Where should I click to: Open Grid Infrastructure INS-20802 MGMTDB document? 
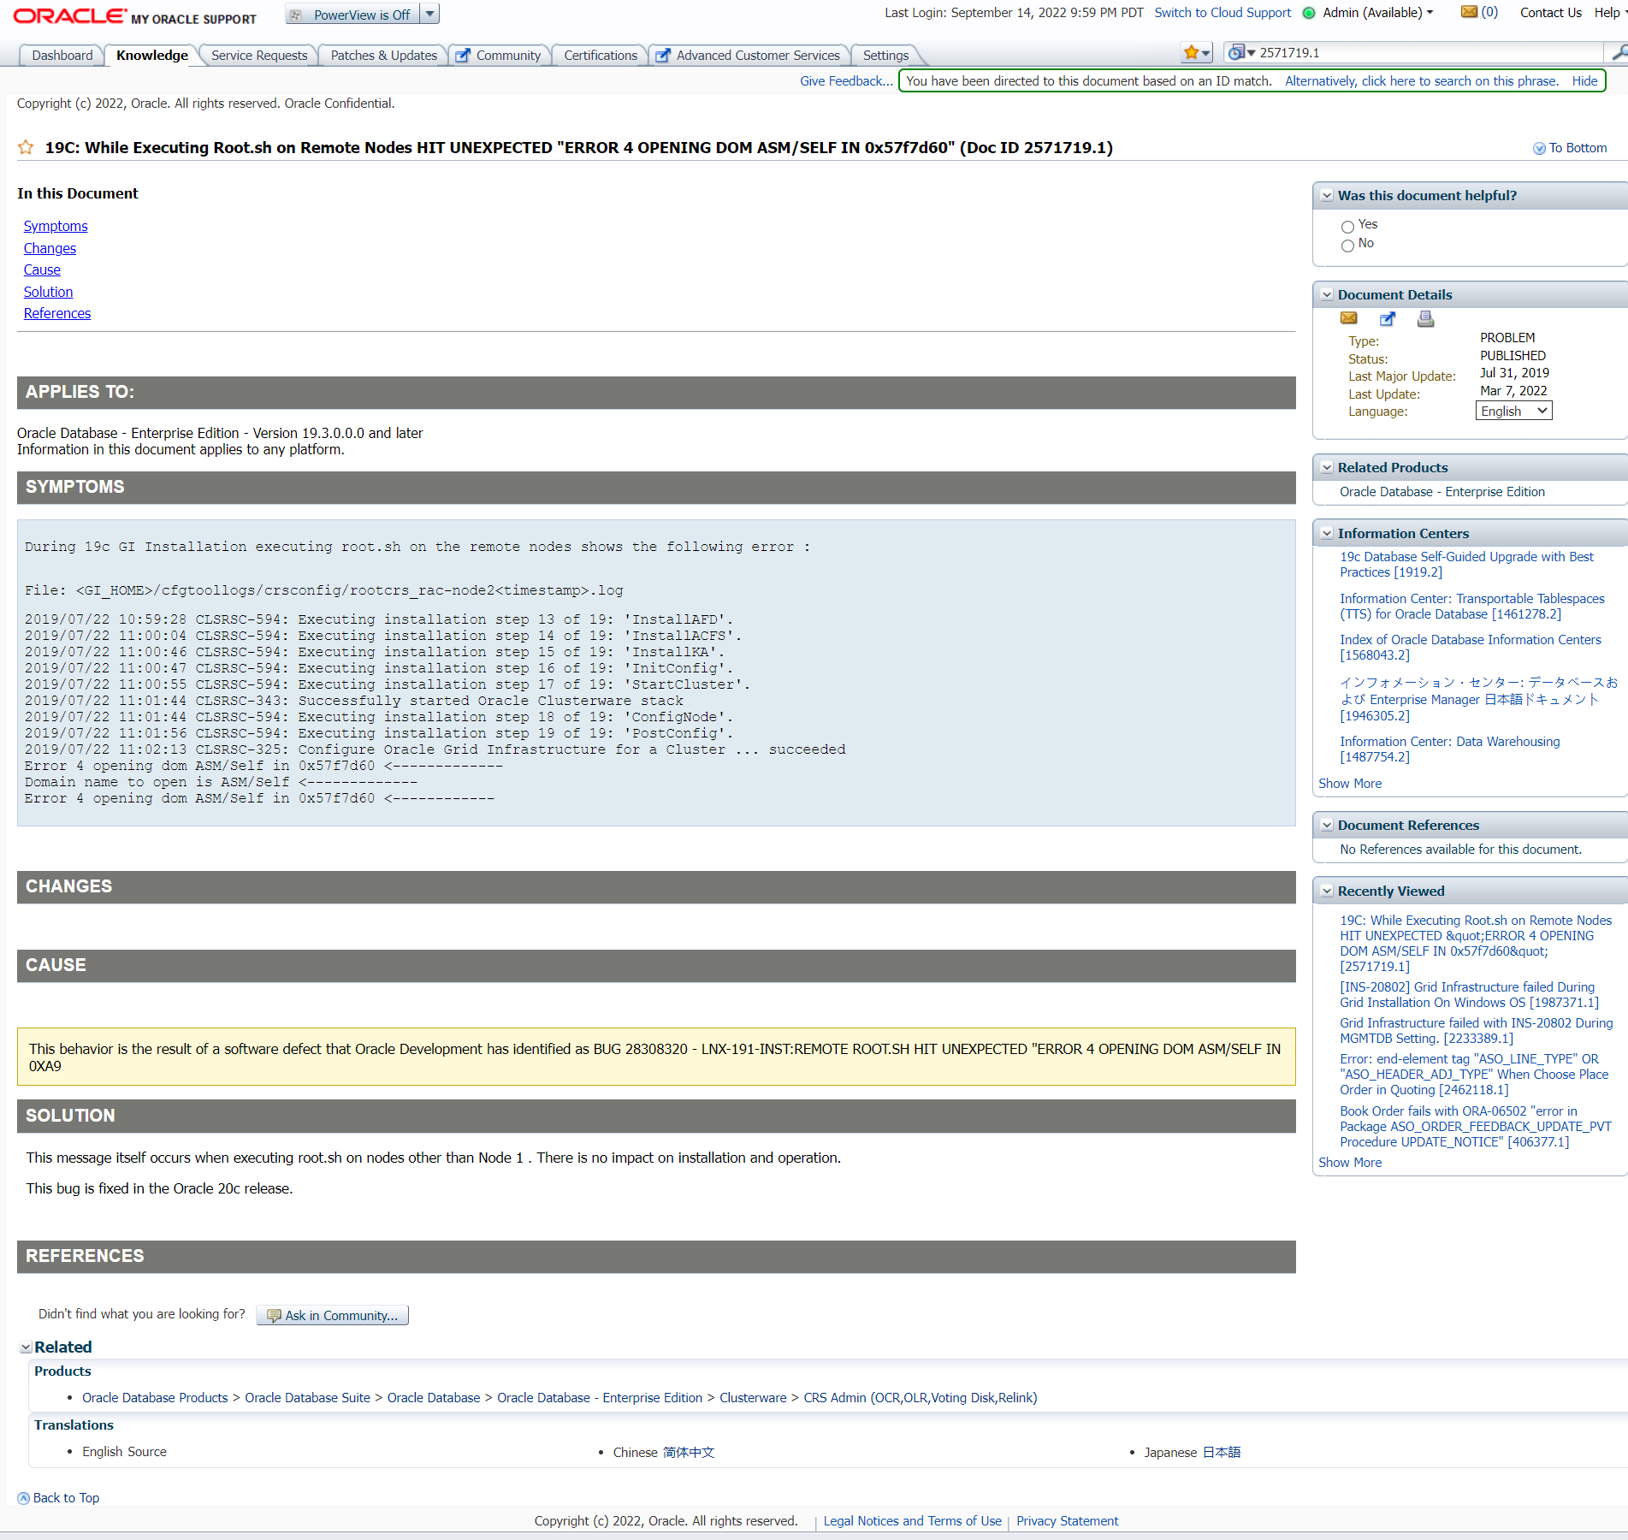click(1476, 1031)
